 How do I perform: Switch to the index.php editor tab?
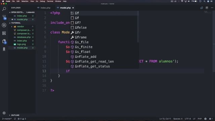45,8
